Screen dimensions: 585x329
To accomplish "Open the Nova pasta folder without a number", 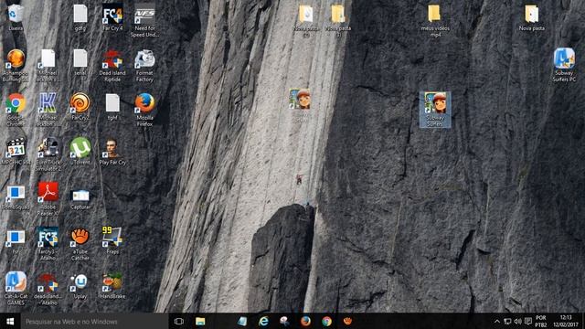I will coord(532,17).
